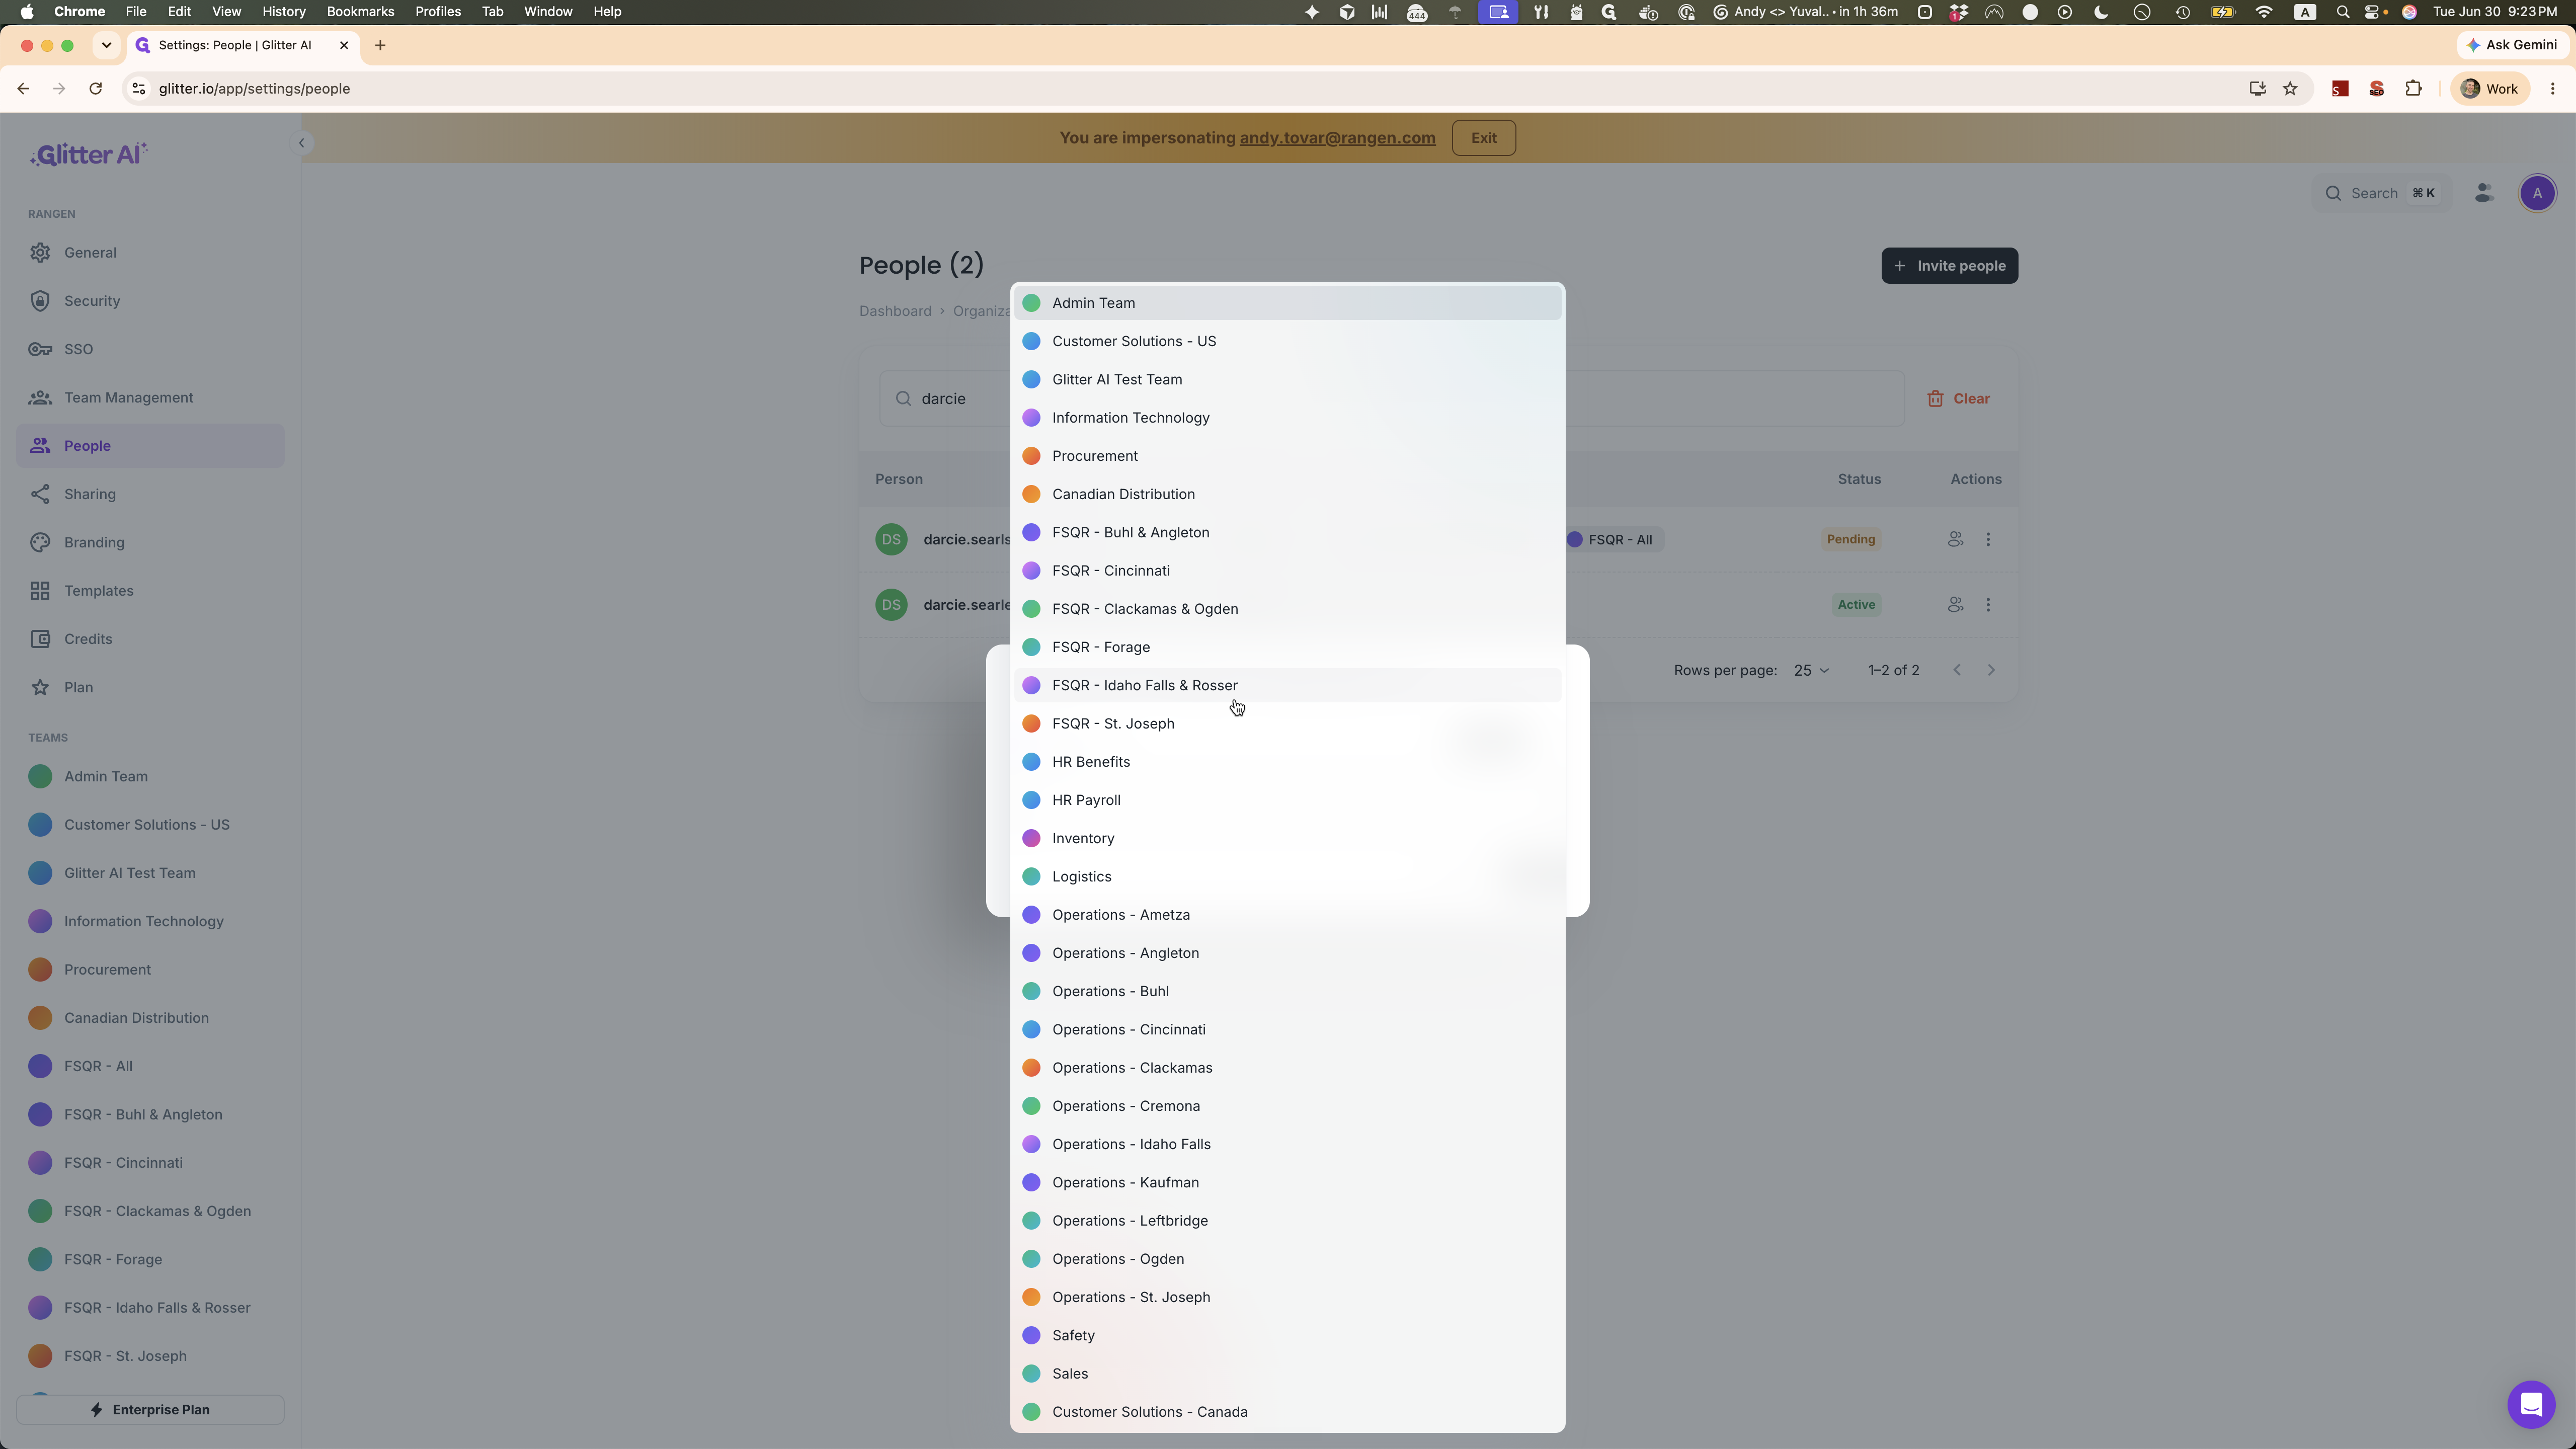Expand Rows per page dropdown
Screen dimensions: 2576x1449
click(1811, 670)
